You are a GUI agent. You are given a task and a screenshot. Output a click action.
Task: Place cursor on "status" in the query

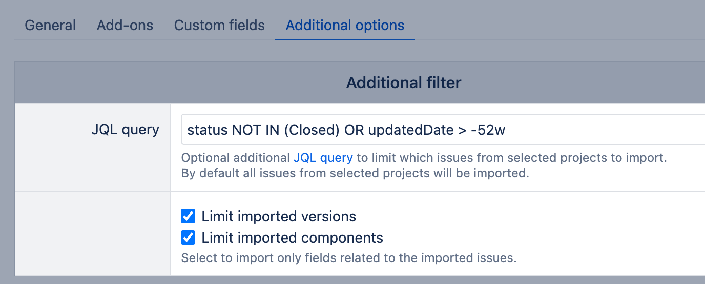pos(208,130)
